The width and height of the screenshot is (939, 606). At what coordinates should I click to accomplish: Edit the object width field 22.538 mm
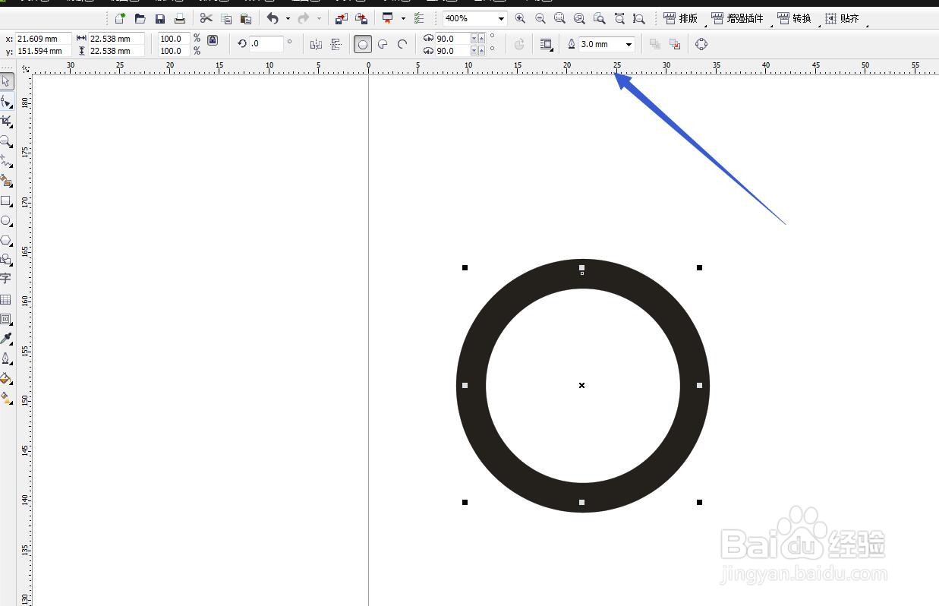tap(116, 38)
